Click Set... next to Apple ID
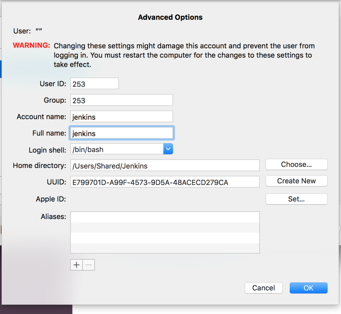341x314 pixels. point(296,199)
